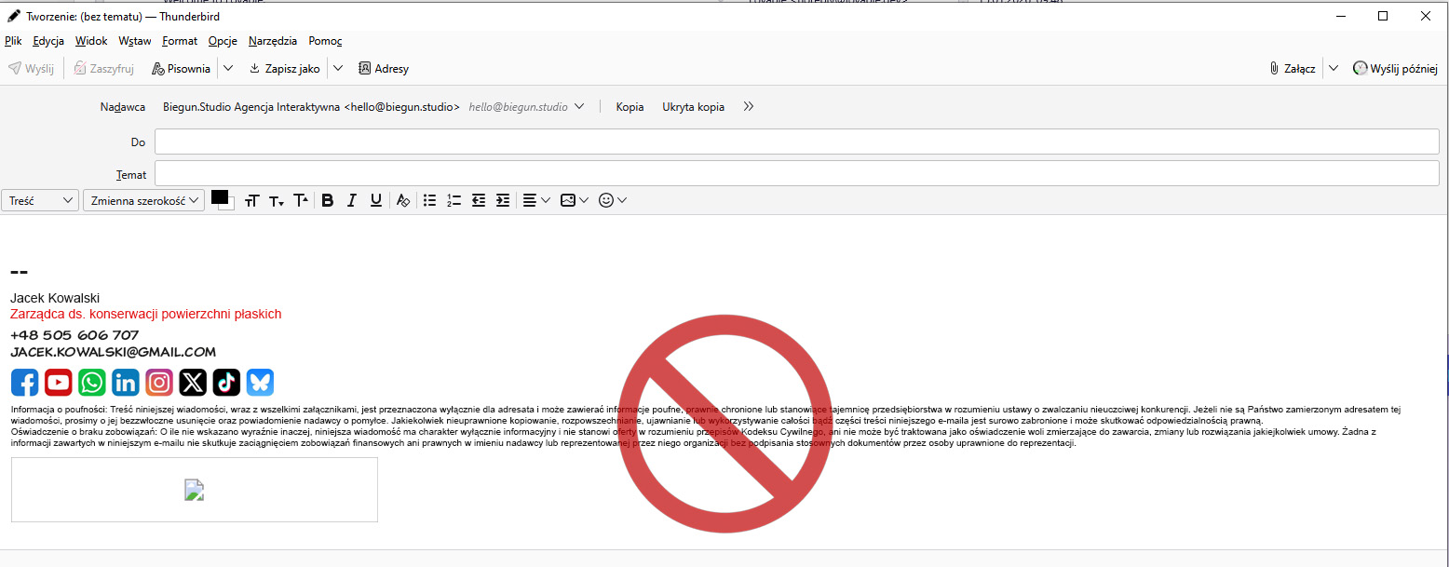Click the Załącz attachment button
1449x567 pixels.
point(1293,69)
